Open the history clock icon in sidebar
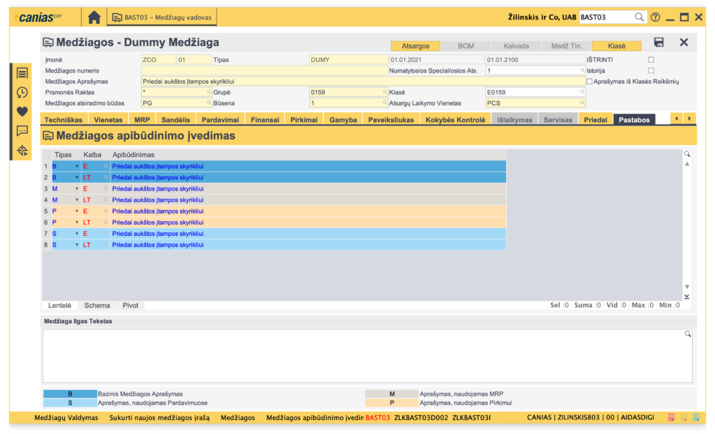Screen dimensions: 715x434 pos(22,92)
